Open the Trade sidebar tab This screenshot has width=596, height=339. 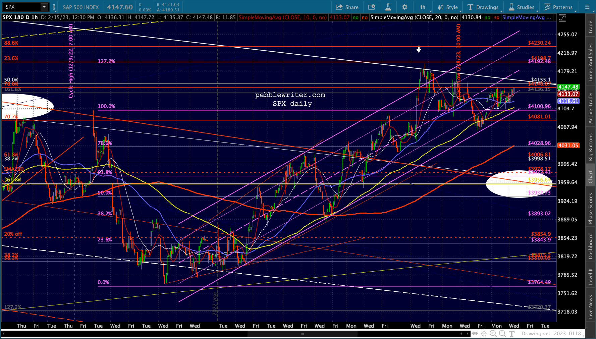pos(591,27)
